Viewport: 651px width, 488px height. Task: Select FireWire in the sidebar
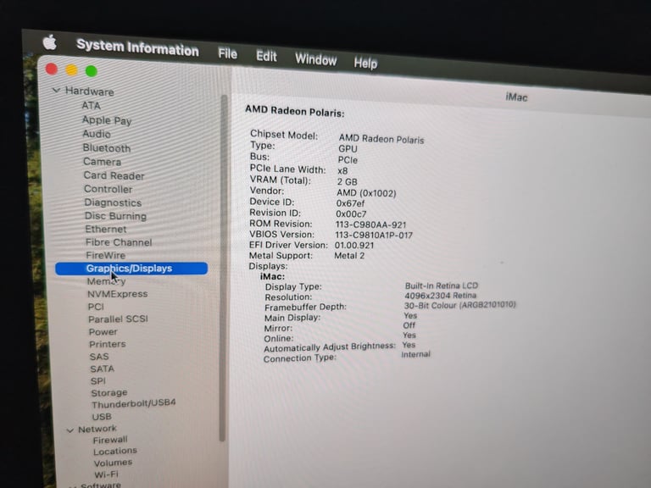105,255
